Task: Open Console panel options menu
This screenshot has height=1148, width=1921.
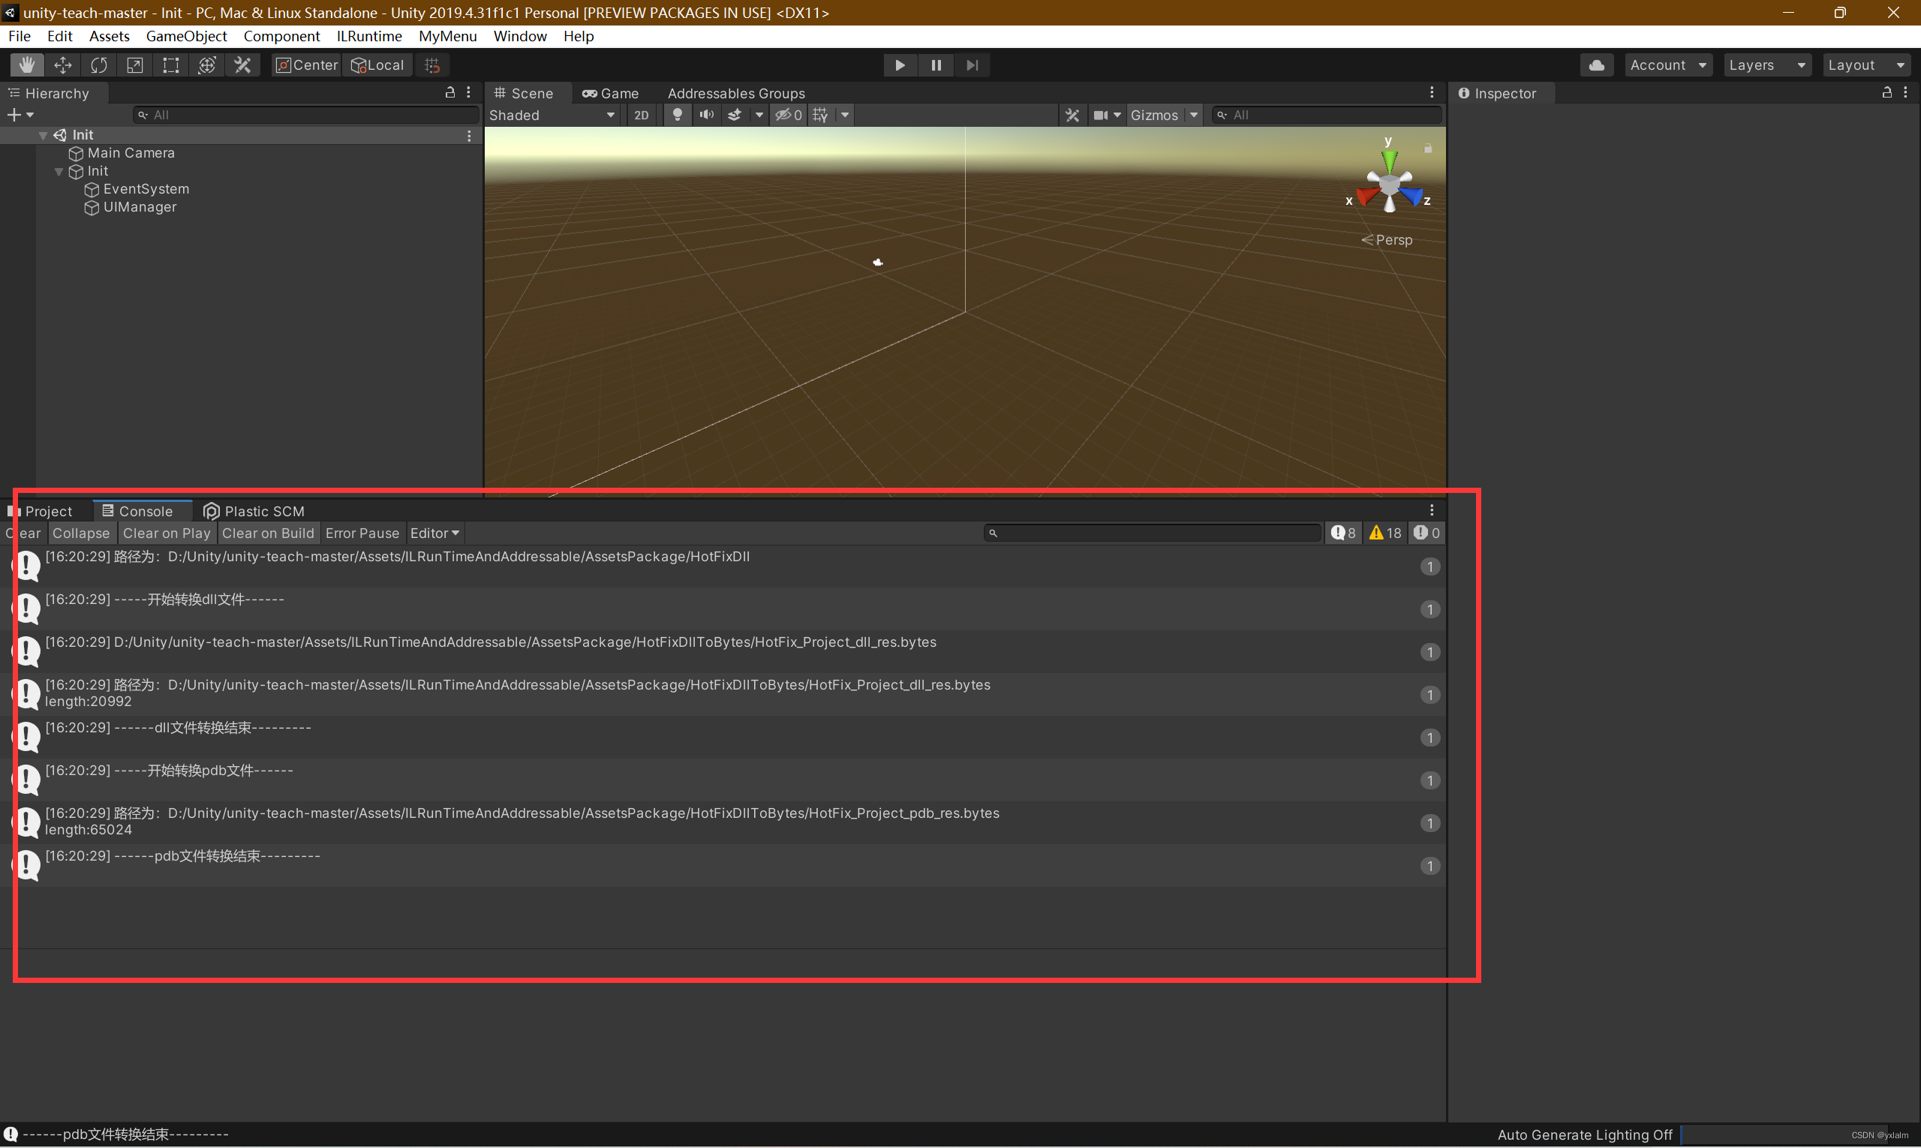Action: pyautogui.click(x=1432, y=510)
